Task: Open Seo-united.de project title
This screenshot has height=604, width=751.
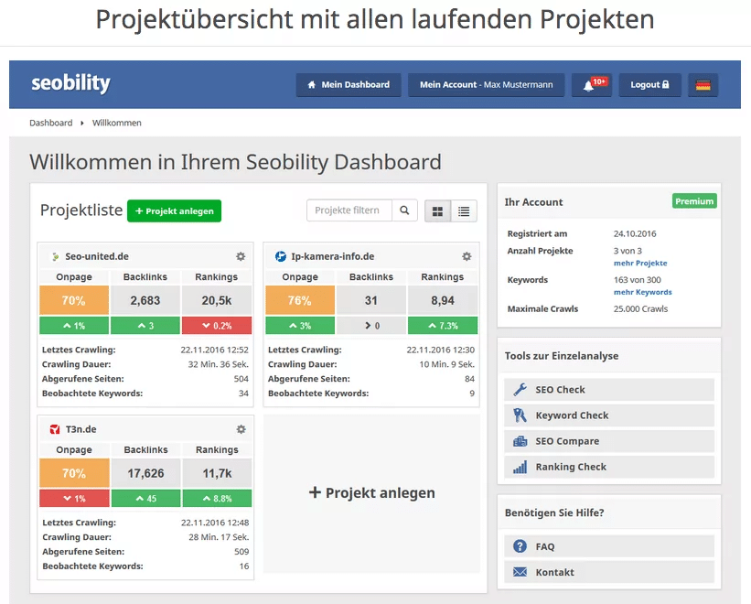Action: 97,256
